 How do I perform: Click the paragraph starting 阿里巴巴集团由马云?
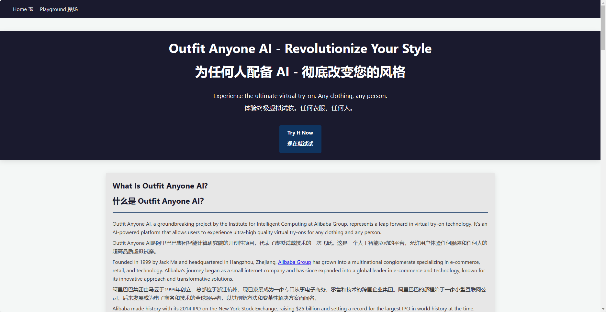[x=299, y=294]
